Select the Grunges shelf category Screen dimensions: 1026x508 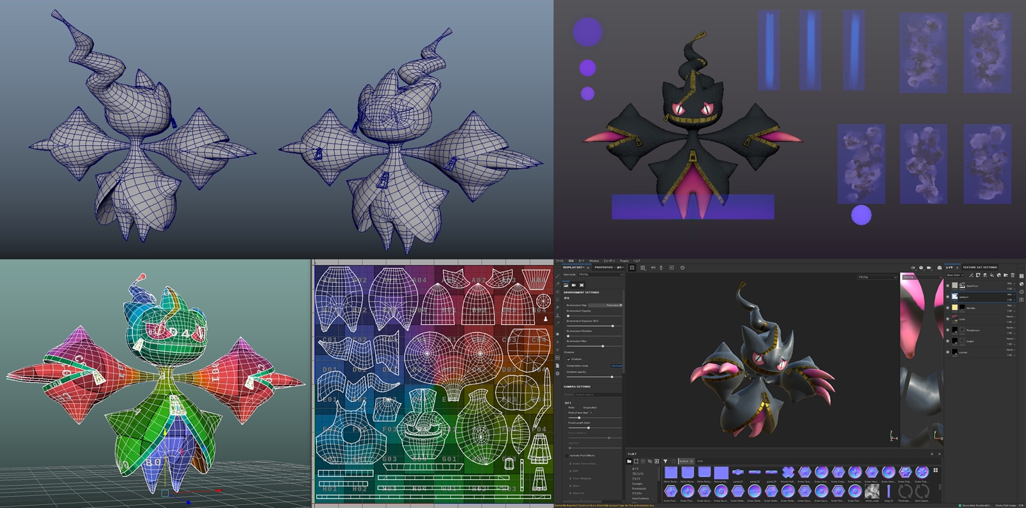[x=637, y=484]
